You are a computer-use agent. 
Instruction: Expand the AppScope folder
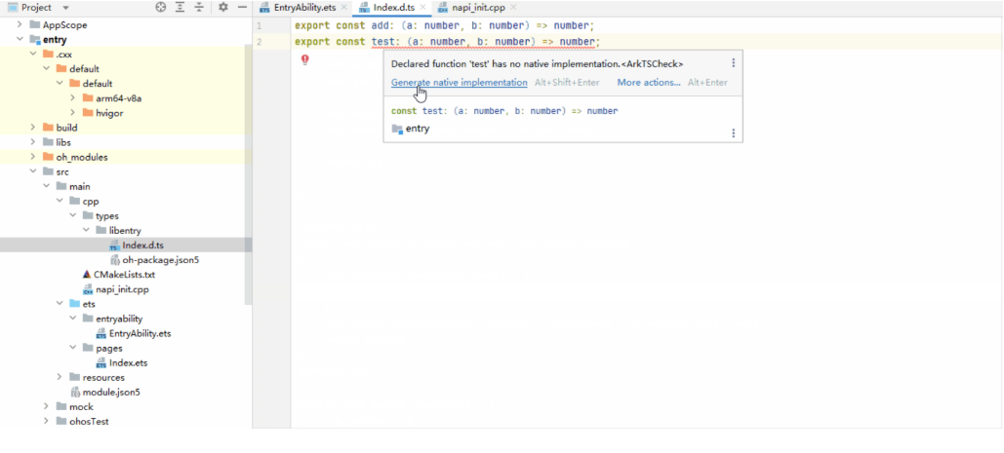coord(20,24)
